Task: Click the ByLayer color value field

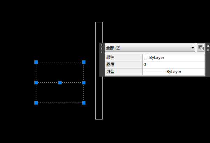Action: point(174,58)
